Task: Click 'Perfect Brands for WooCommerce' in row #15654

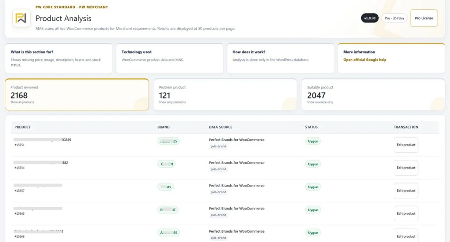Action: click(x=236, y=163)
